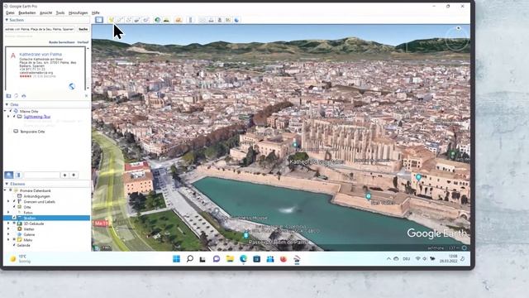Open the Ansicht menu
The width and height of the screenshot is (529, 298).
pos(46,13)
